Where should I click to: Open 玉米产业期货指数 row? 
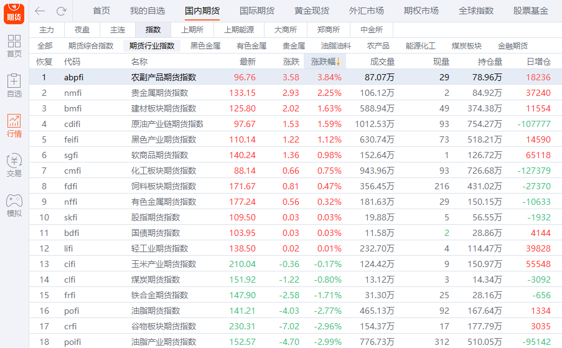coord(296,264)
